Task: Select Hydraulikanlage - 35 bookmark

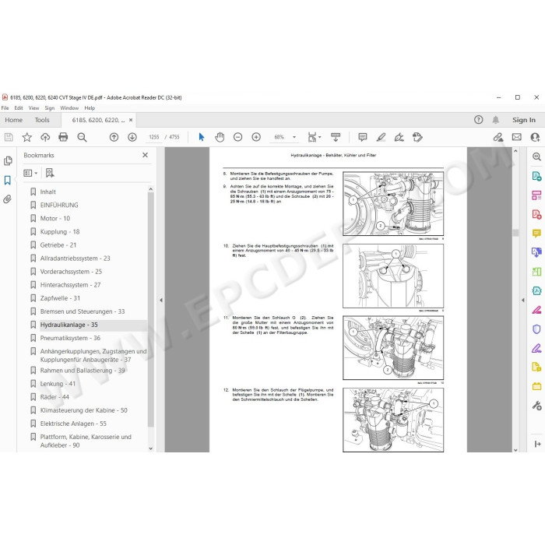Action: [69, 325]
